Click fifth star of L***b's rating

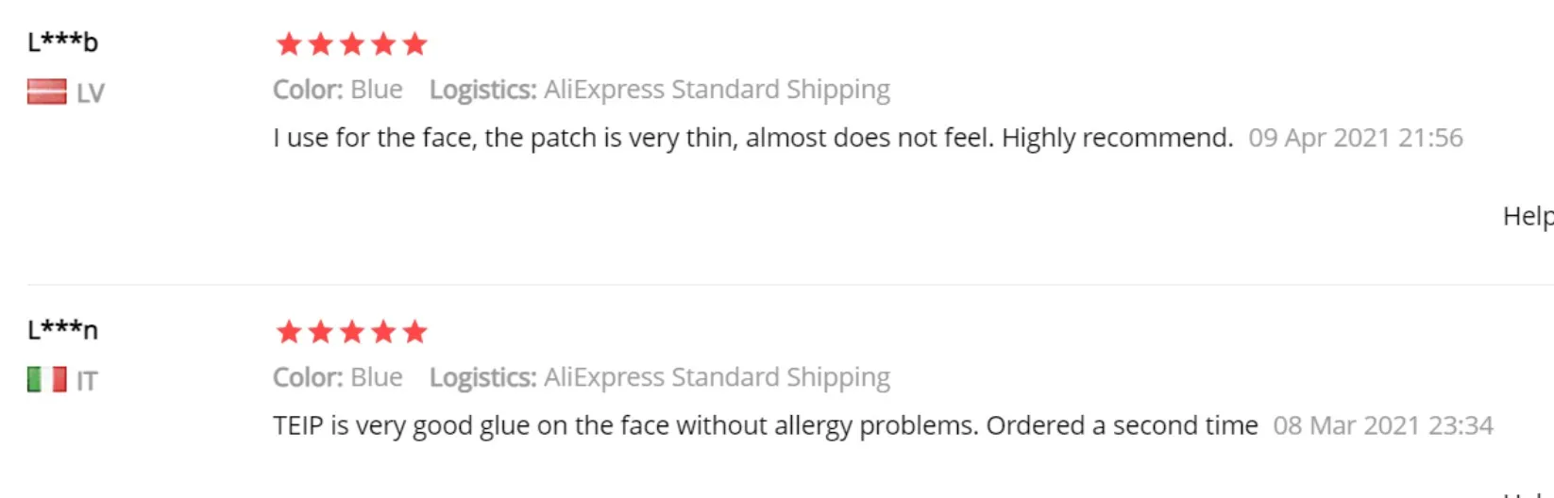[x=414, y=44]
